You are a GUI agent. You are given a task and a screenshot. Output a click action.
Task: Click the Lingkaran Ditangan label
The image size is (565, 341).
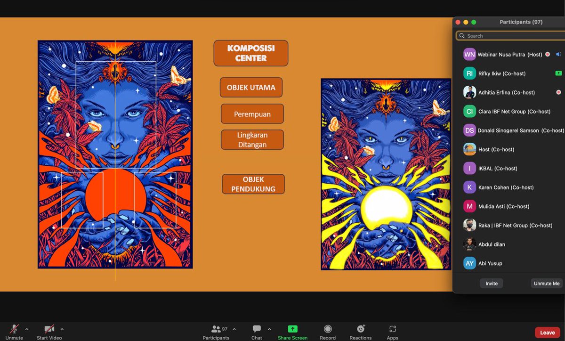(x=252, y=140)
